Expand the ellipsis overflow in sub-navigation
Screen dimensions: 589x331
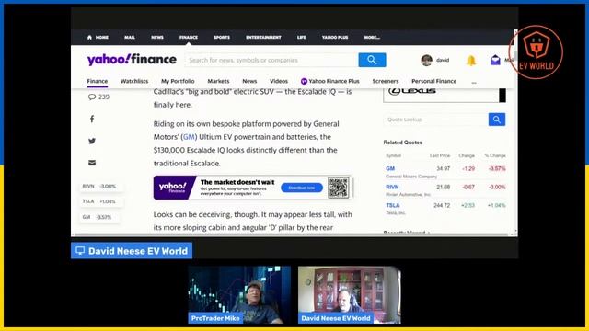pyautogui.click(x=474, y=82)
